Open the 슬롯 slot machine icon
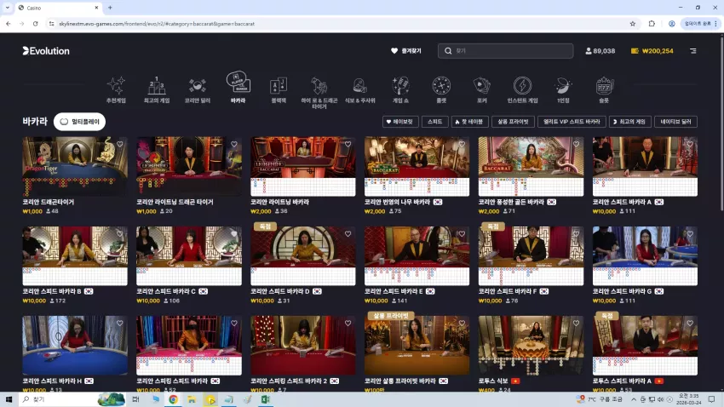The height and width of the screenshot is (407, 724). [x=604, y=85]
